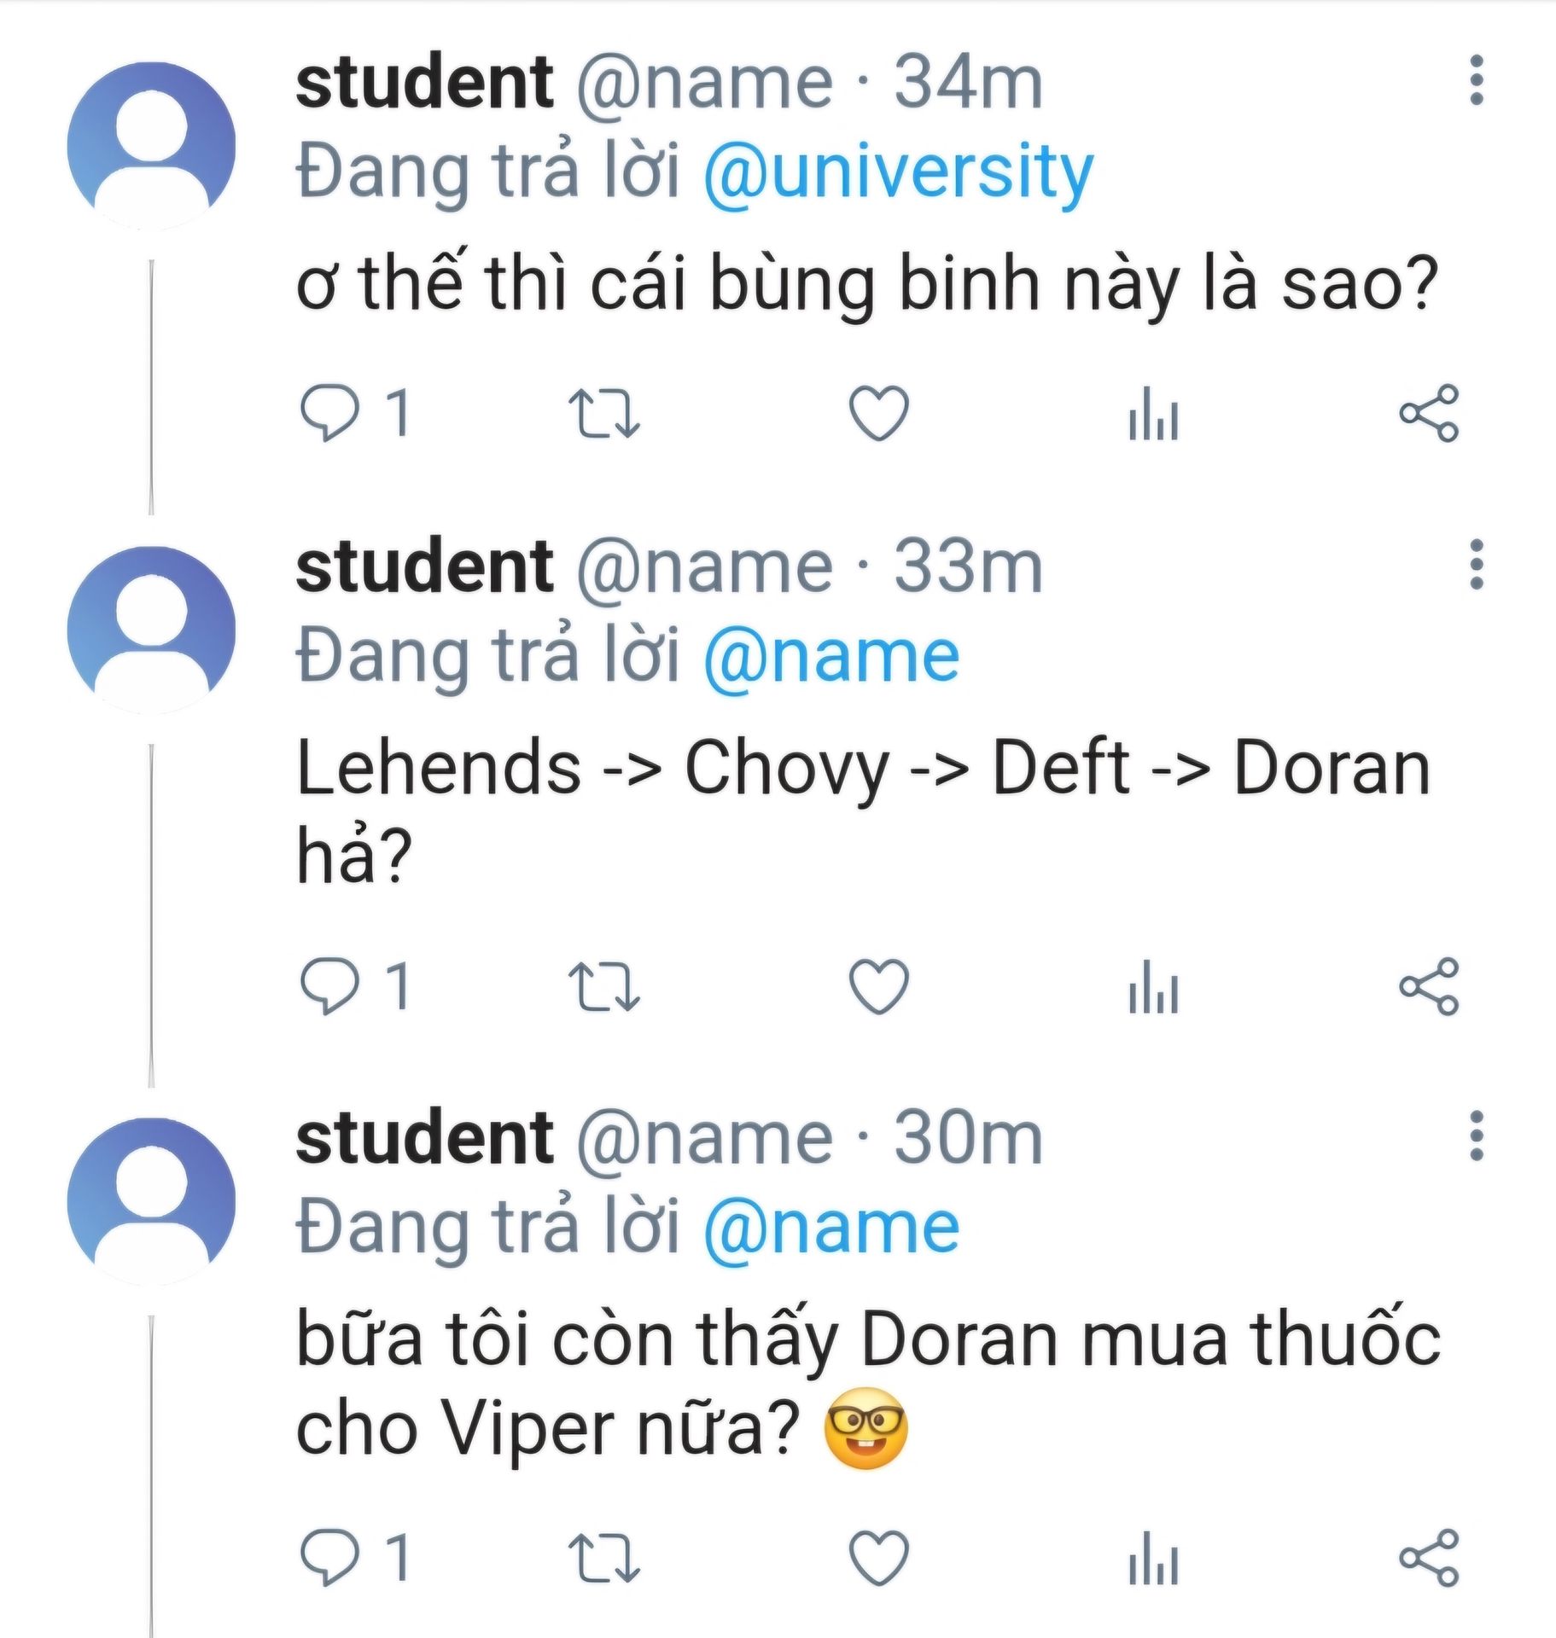Like the 'bùng binh' question tweet
This screenshot has width=1556, height=1638.
878,414
